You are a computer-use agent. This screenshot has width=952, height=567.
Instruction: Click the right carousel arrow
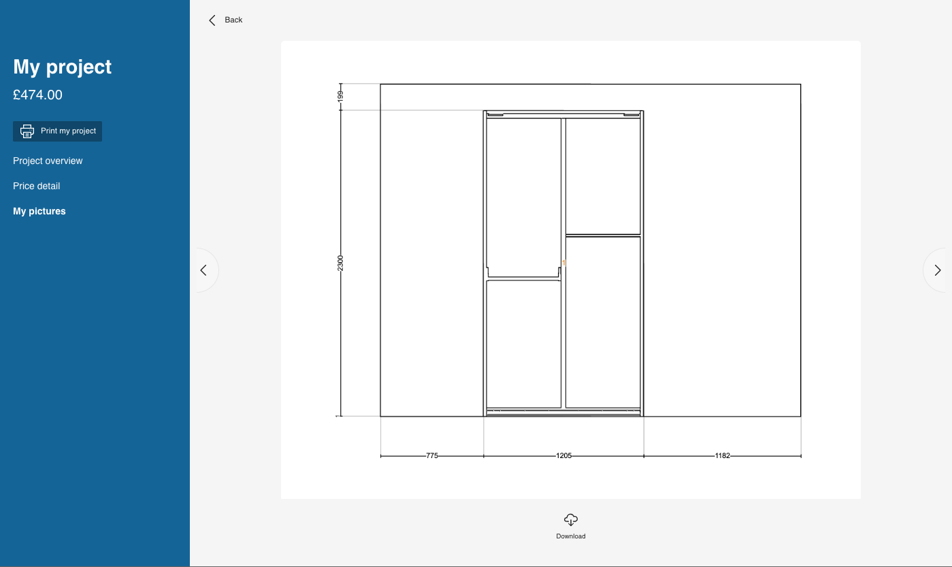click(x=937, y=270)
